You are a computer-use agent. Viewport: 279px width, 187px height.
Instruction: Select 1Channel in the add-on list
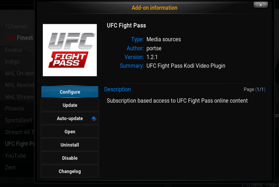click(16, 26)
